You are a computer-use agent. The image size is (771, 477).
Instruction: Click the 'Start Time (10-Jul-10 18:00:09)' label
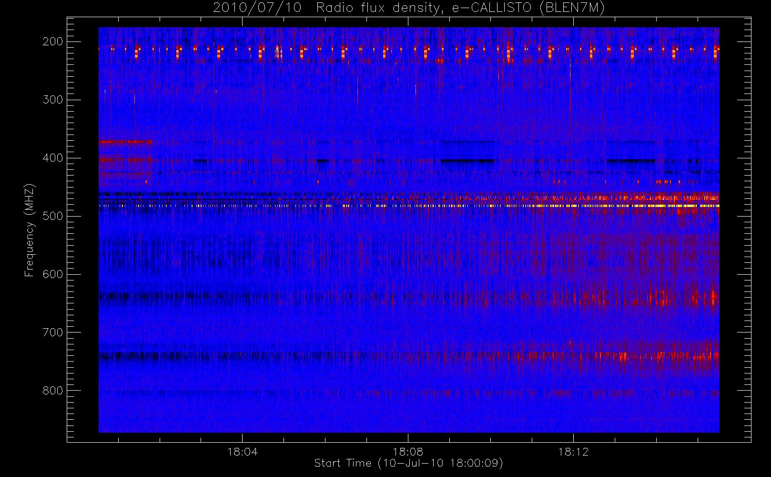[409, 463]
